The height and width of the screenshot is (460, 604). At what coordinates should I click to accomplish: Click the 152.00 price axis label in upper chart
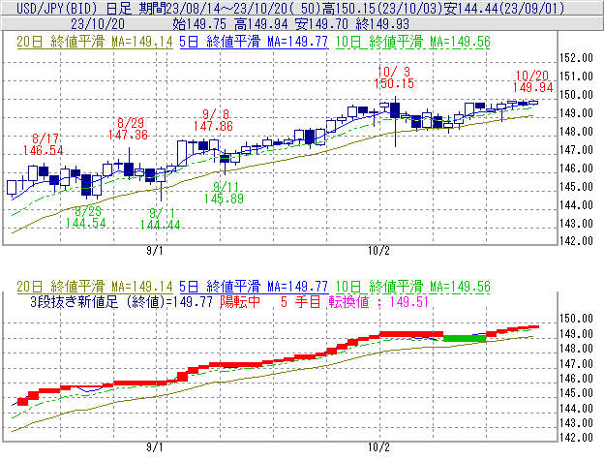(x=576, y=58)
